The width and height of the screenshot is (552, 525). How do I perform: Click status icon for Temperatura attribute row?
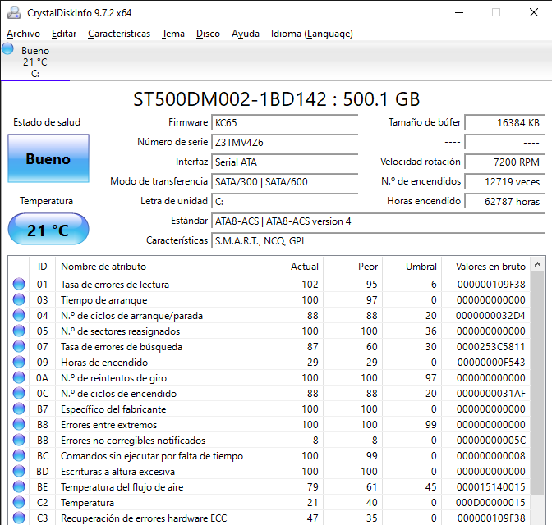point(19,503)
